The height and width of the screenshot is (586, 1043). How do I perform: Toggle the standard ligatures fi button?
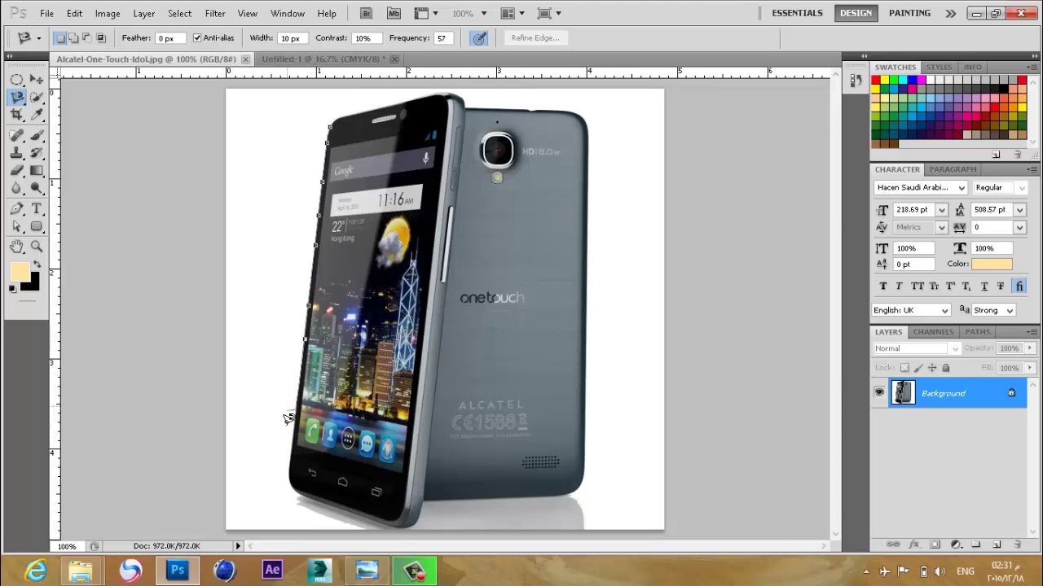click(x=1019, y=286)
